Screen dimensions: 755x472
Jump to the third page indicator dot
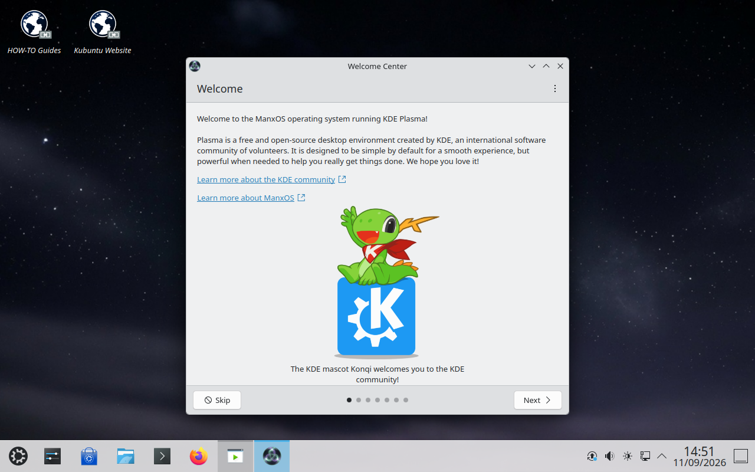[x=368, y=400]
